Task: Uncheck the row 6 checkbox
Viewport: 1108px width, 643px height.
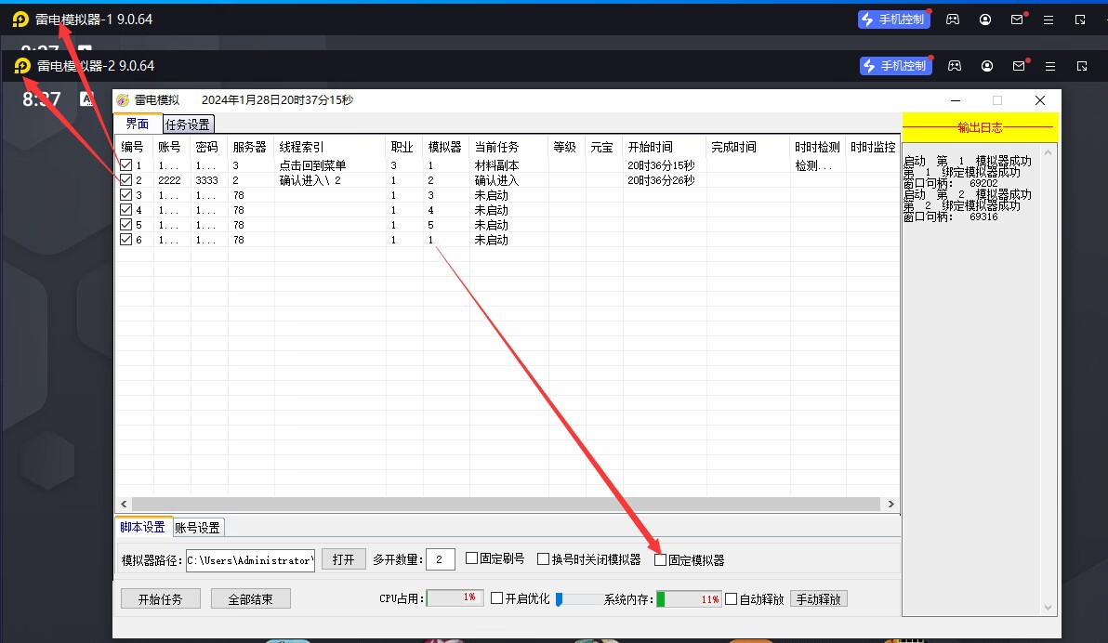Action: 125,239
